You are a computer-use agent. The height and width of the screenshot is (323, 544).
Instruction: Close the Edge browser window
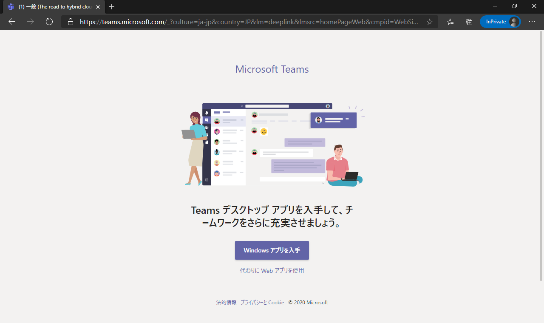pyautogui.click(x=534, y=6)
